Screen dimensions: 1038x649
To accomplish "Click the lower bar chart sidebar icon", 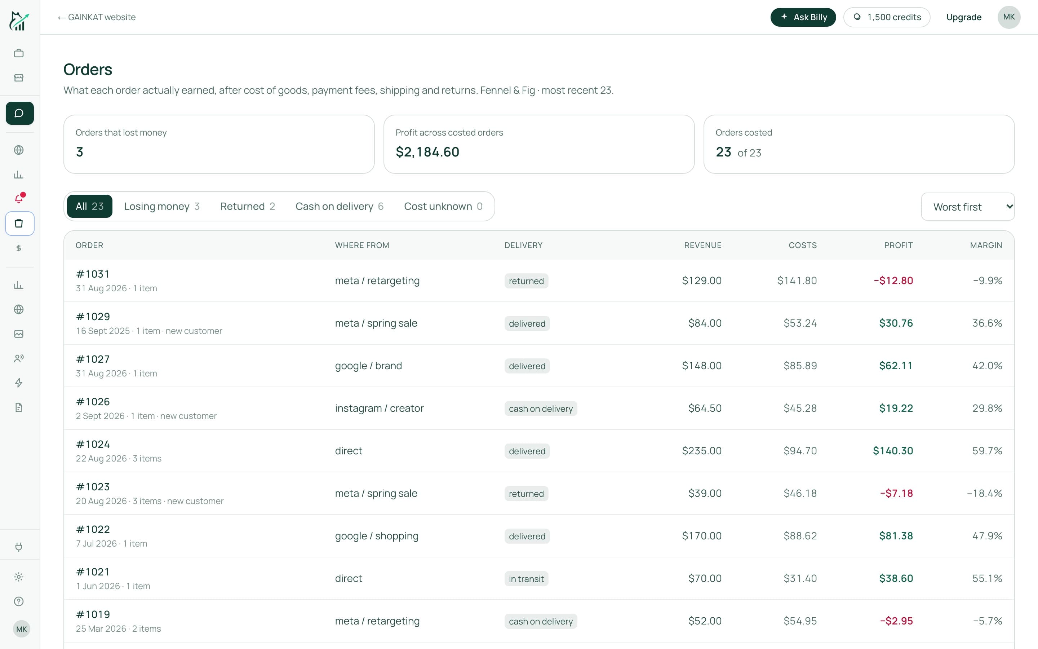I will point(19,285).
